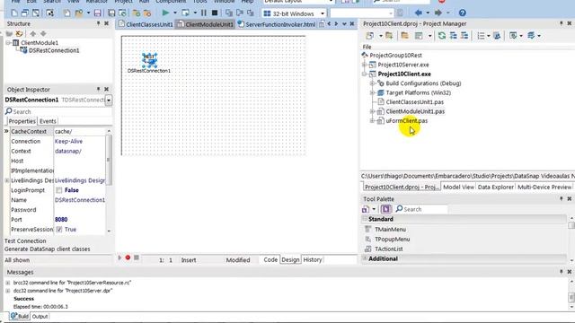Switch to ClientClassesUnit1 editor tab
Screen dimensions: 575x323
[146, 24]
